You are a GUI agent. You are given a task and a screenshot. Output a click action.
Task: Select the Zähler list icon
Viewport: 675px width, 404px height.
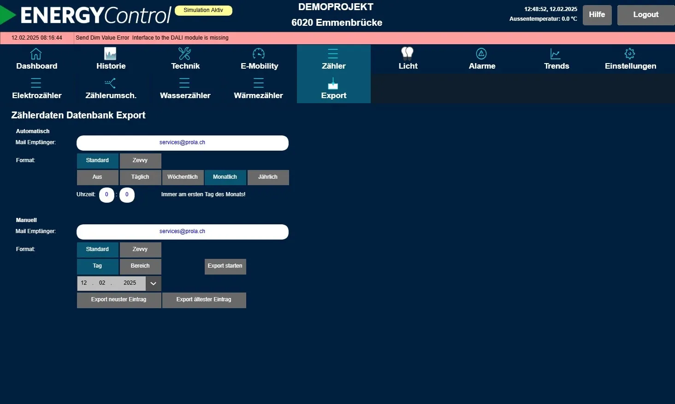click(x=333, y=54)
